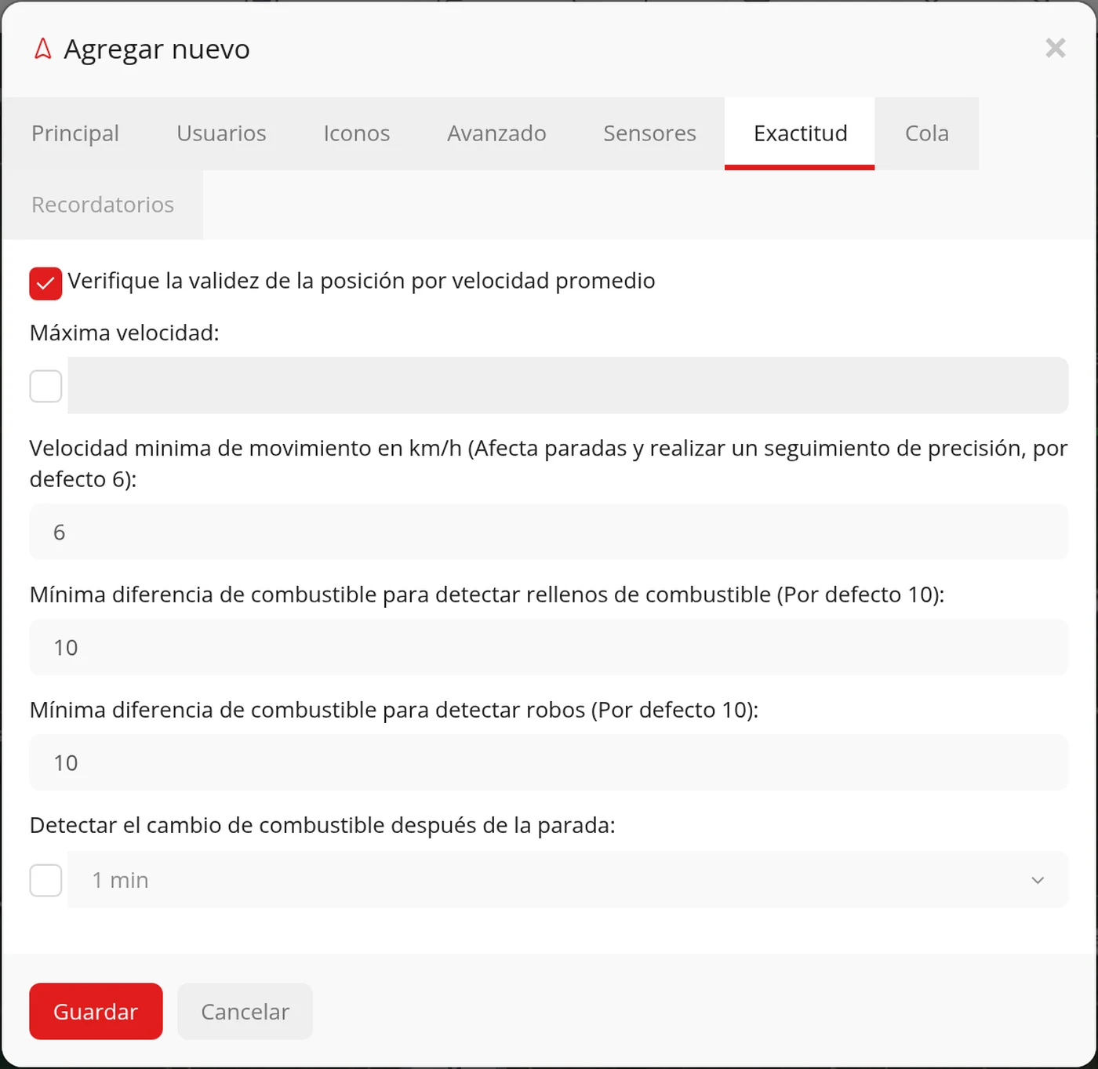Edit the minimum movement speed field

549,532
